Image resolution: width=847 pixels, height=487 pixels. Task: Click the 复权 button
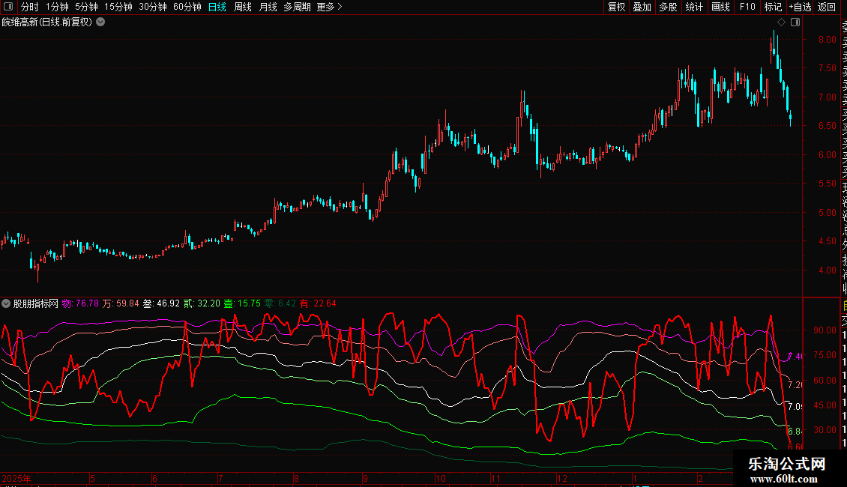[x=616, y=7]
